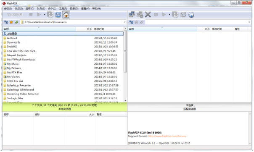This screenshot has height=152, width=254.
Task: Sort local list by the size column header
Action: pos(84,29)
